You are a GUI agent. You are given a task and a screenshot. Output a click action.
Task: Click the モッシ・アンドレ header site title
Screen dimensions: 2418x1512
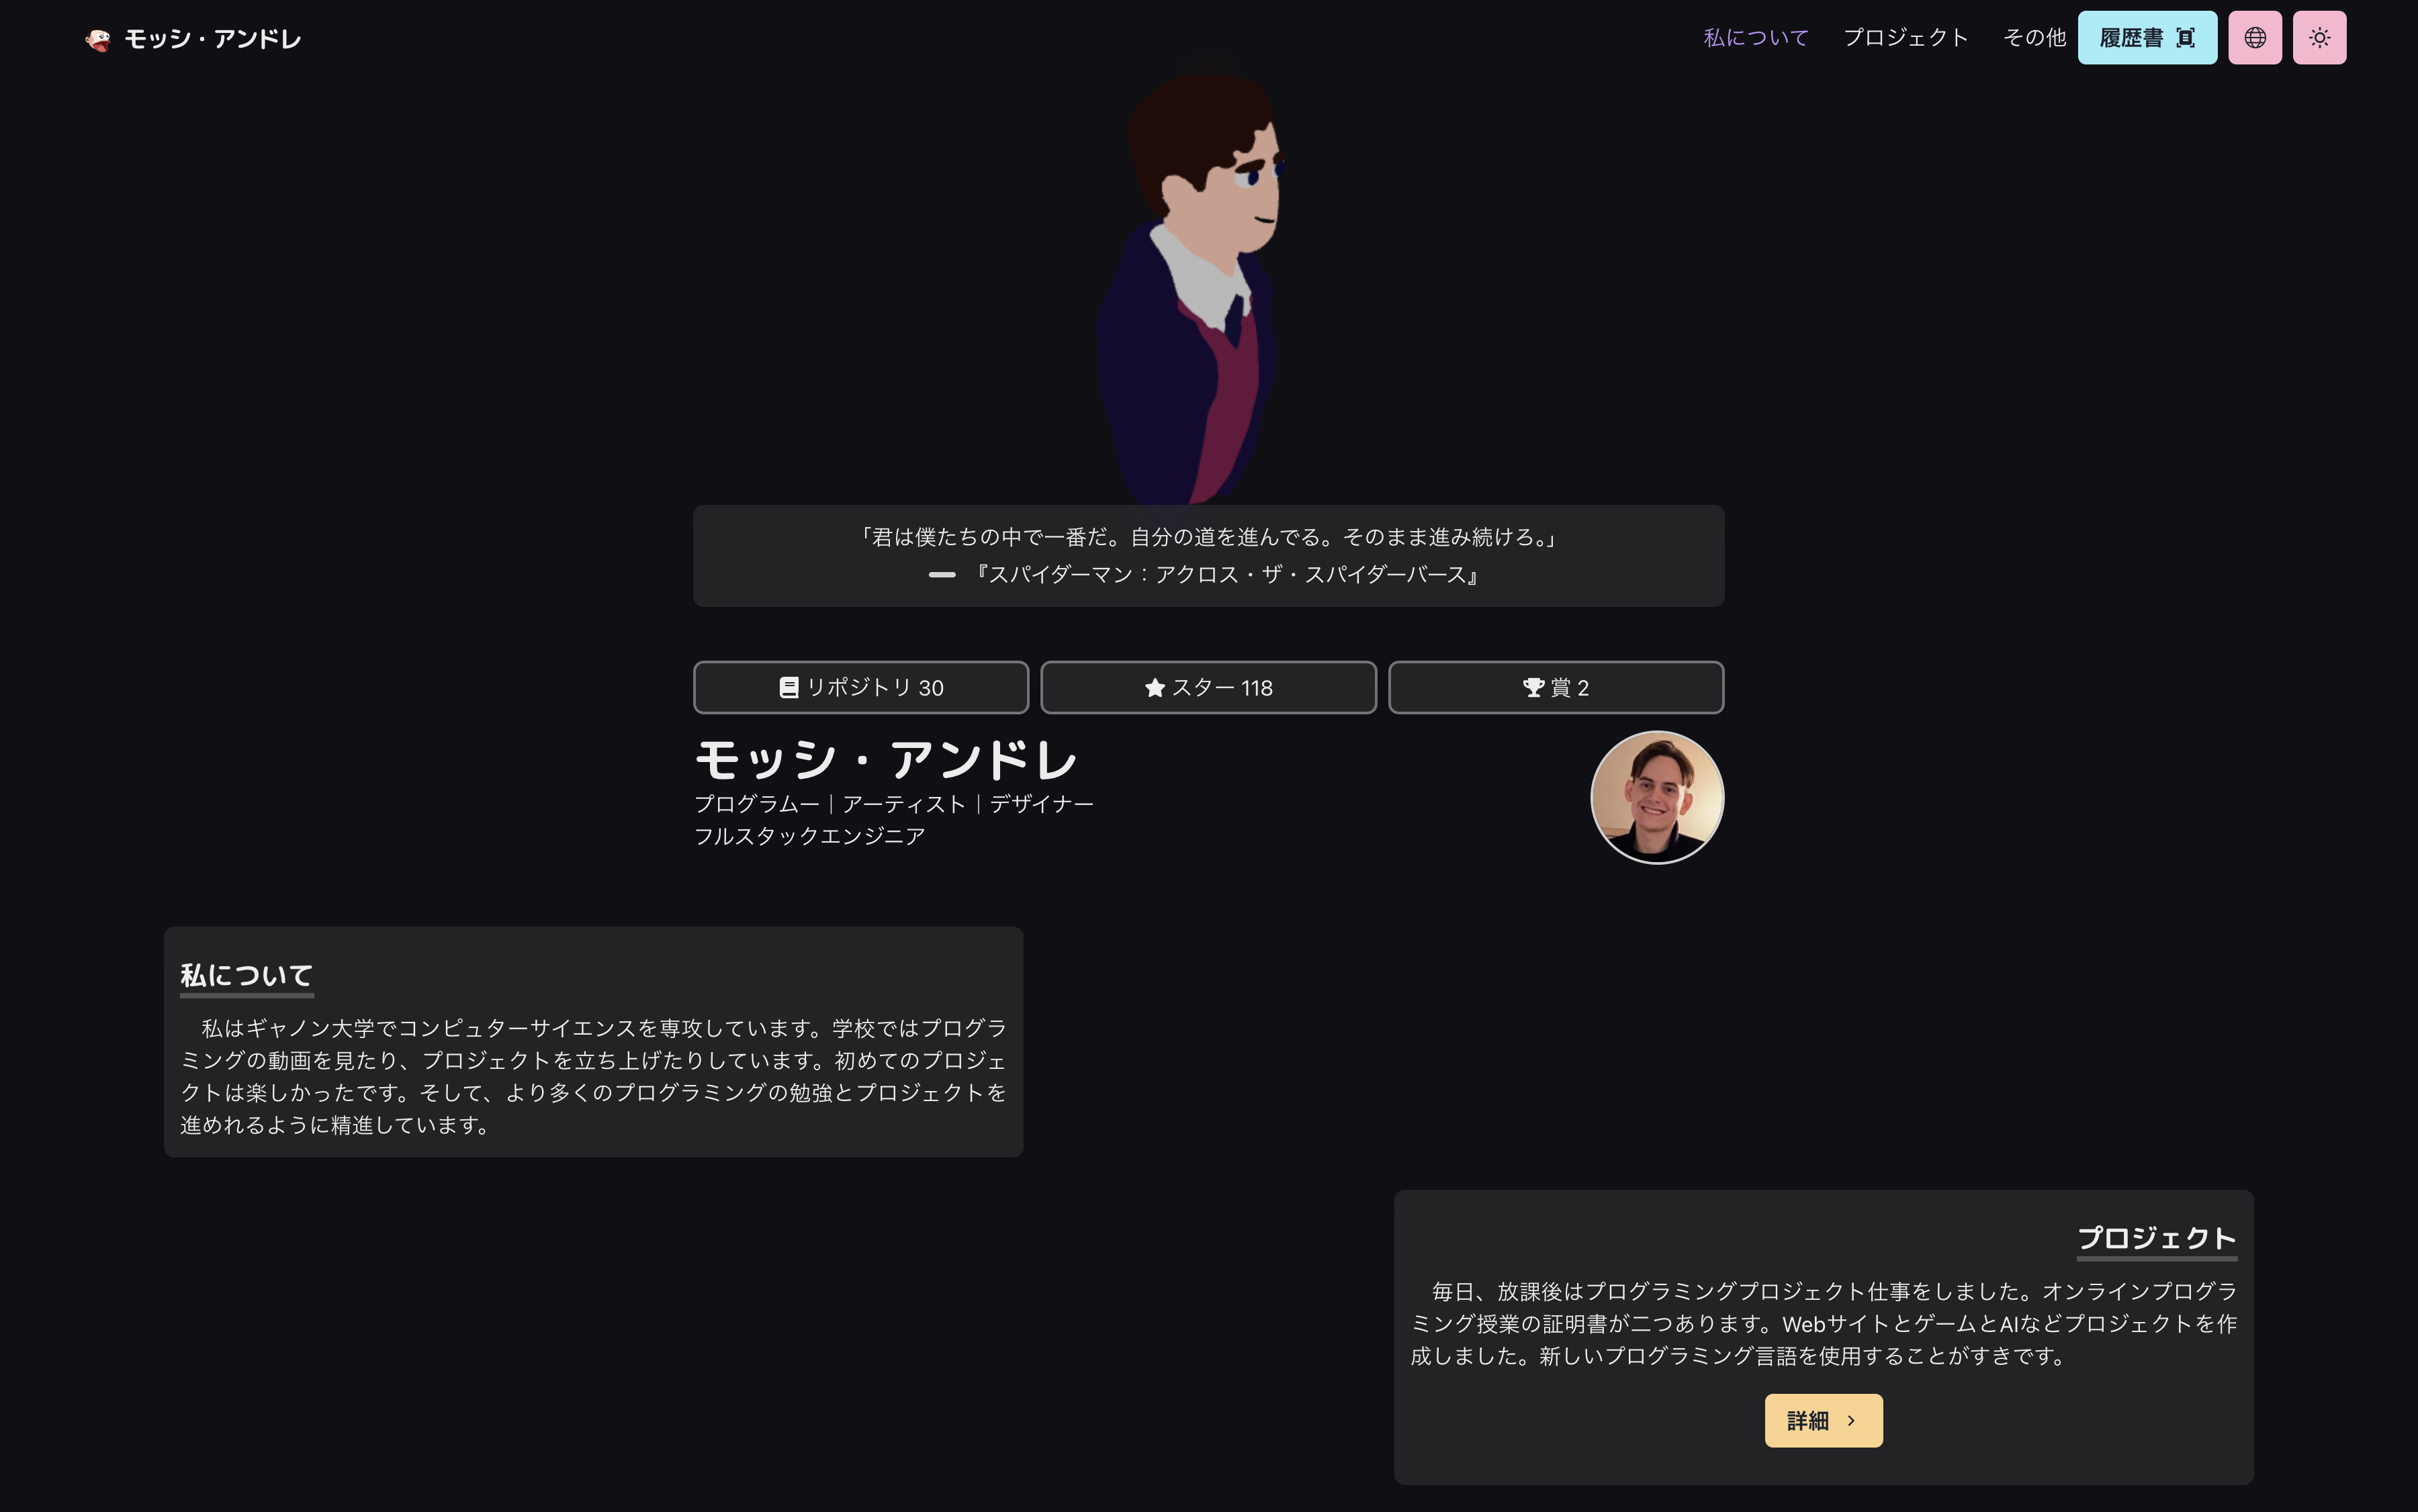(212, 39)
